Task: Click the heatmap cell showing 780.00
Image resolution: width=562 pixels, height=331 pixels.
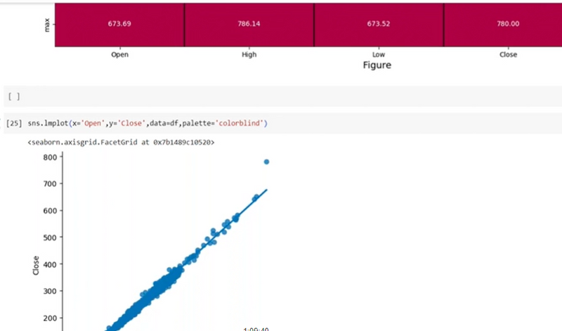Action: tap(507, 24)
